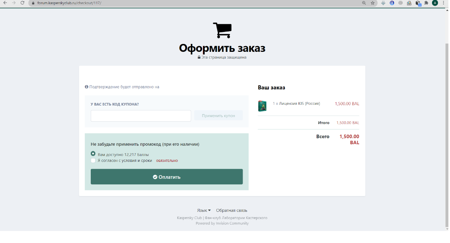Open the cube extension with badge 1
This screenshot has width=450, height=243.
[418, 3]
